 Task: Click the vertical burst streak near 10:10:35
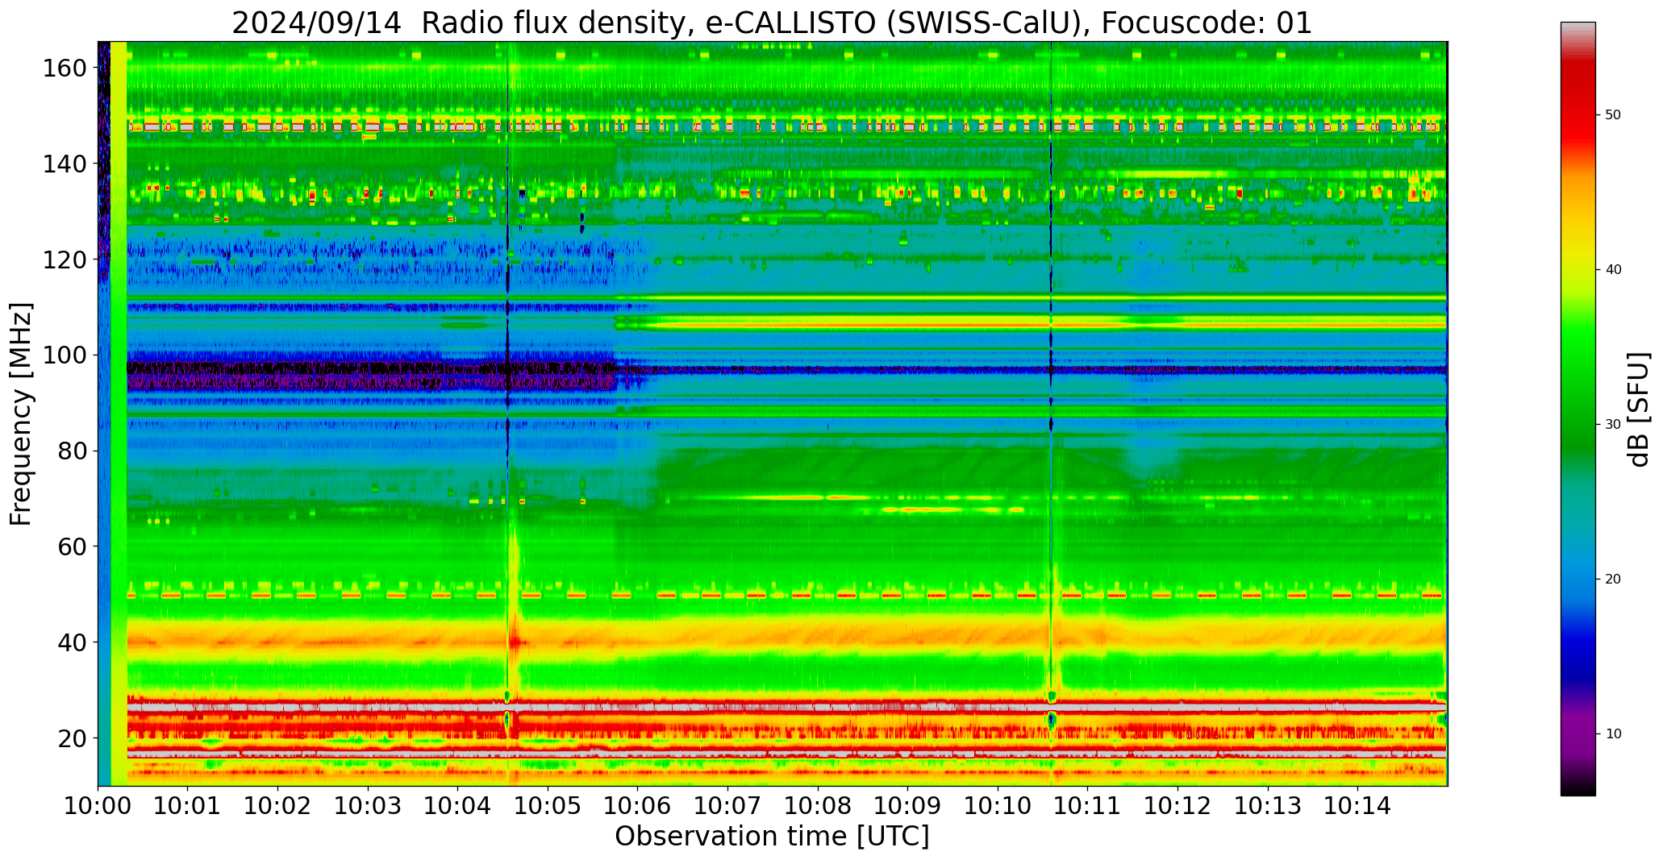click(1052, 413)
